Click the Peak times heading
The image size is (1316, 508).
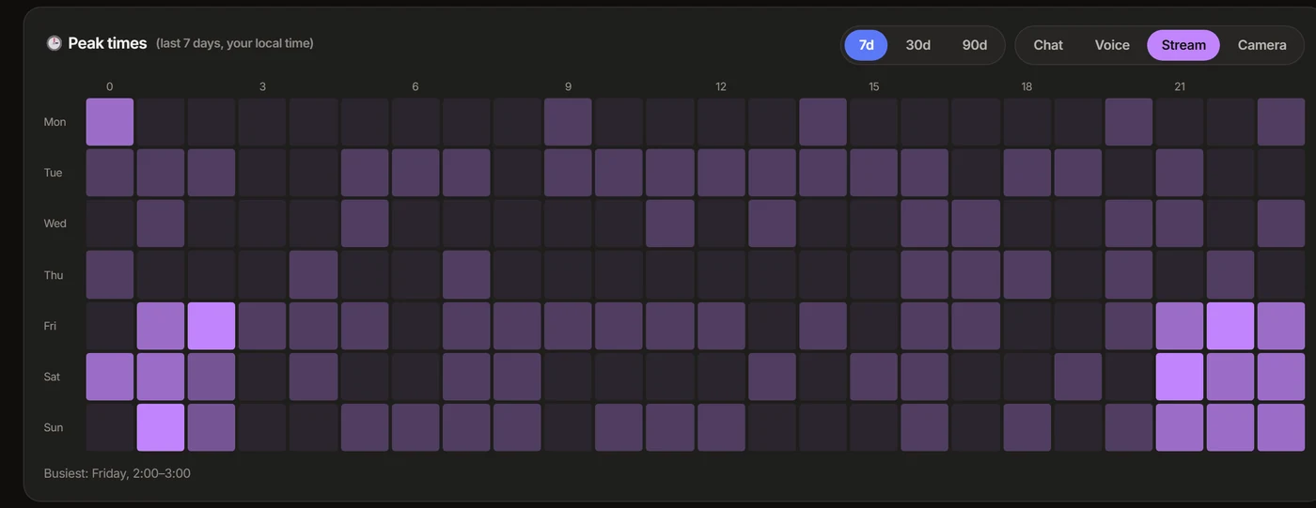click(x=107, y=43)
